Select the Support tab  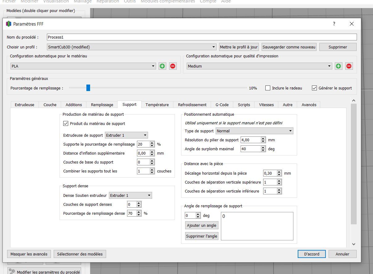click(x=130, y=104)
